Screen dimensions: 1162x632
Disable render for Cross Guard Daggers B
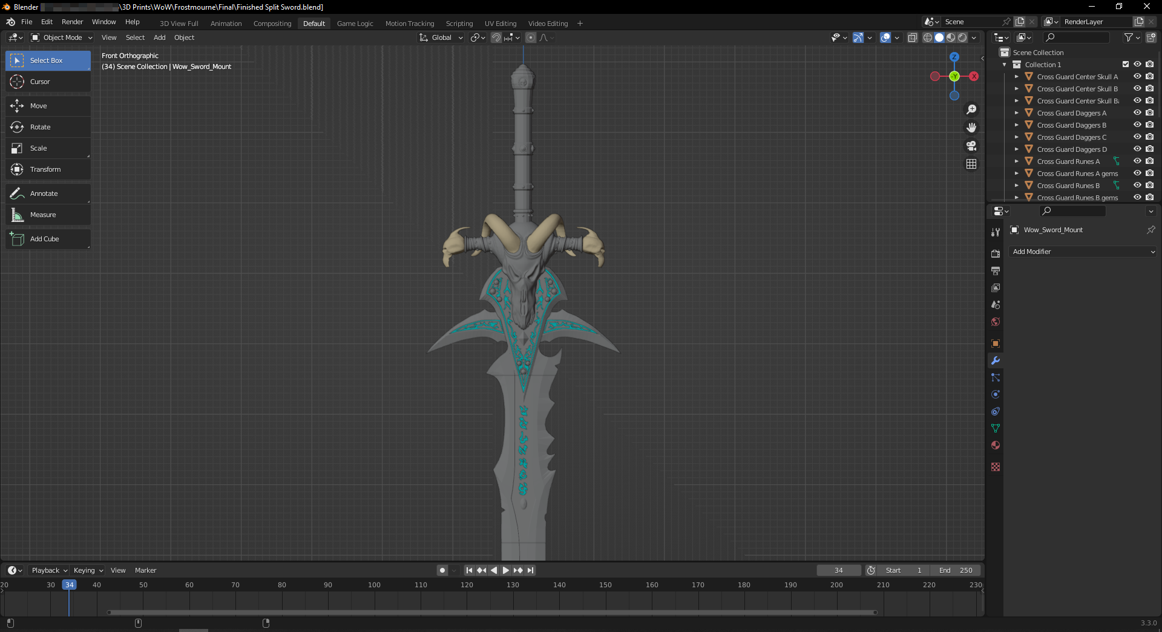click(x=1149, y=125)
